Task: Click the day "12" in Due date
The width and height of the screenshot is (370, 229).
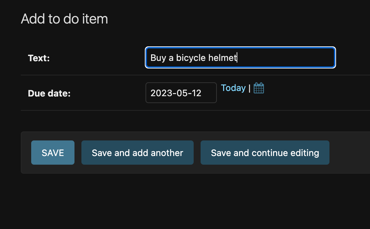Action: click(195, 93)
